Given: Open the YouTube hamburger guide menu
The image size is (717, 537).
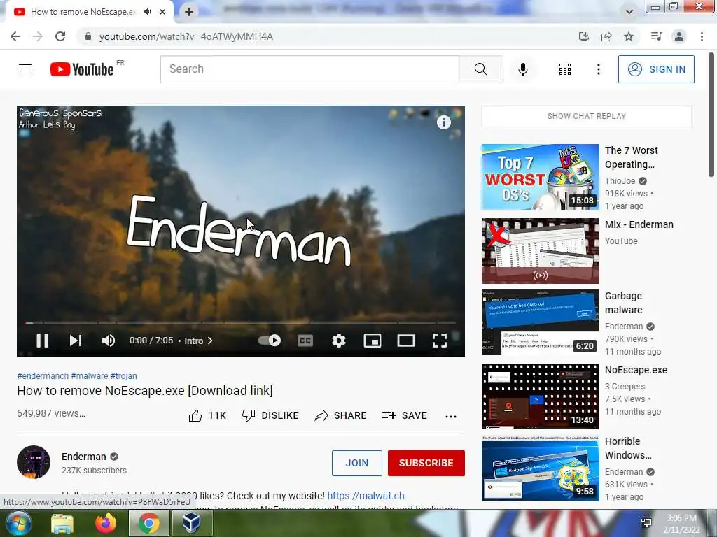Looking at the screenshot, I should pos(25,69).
